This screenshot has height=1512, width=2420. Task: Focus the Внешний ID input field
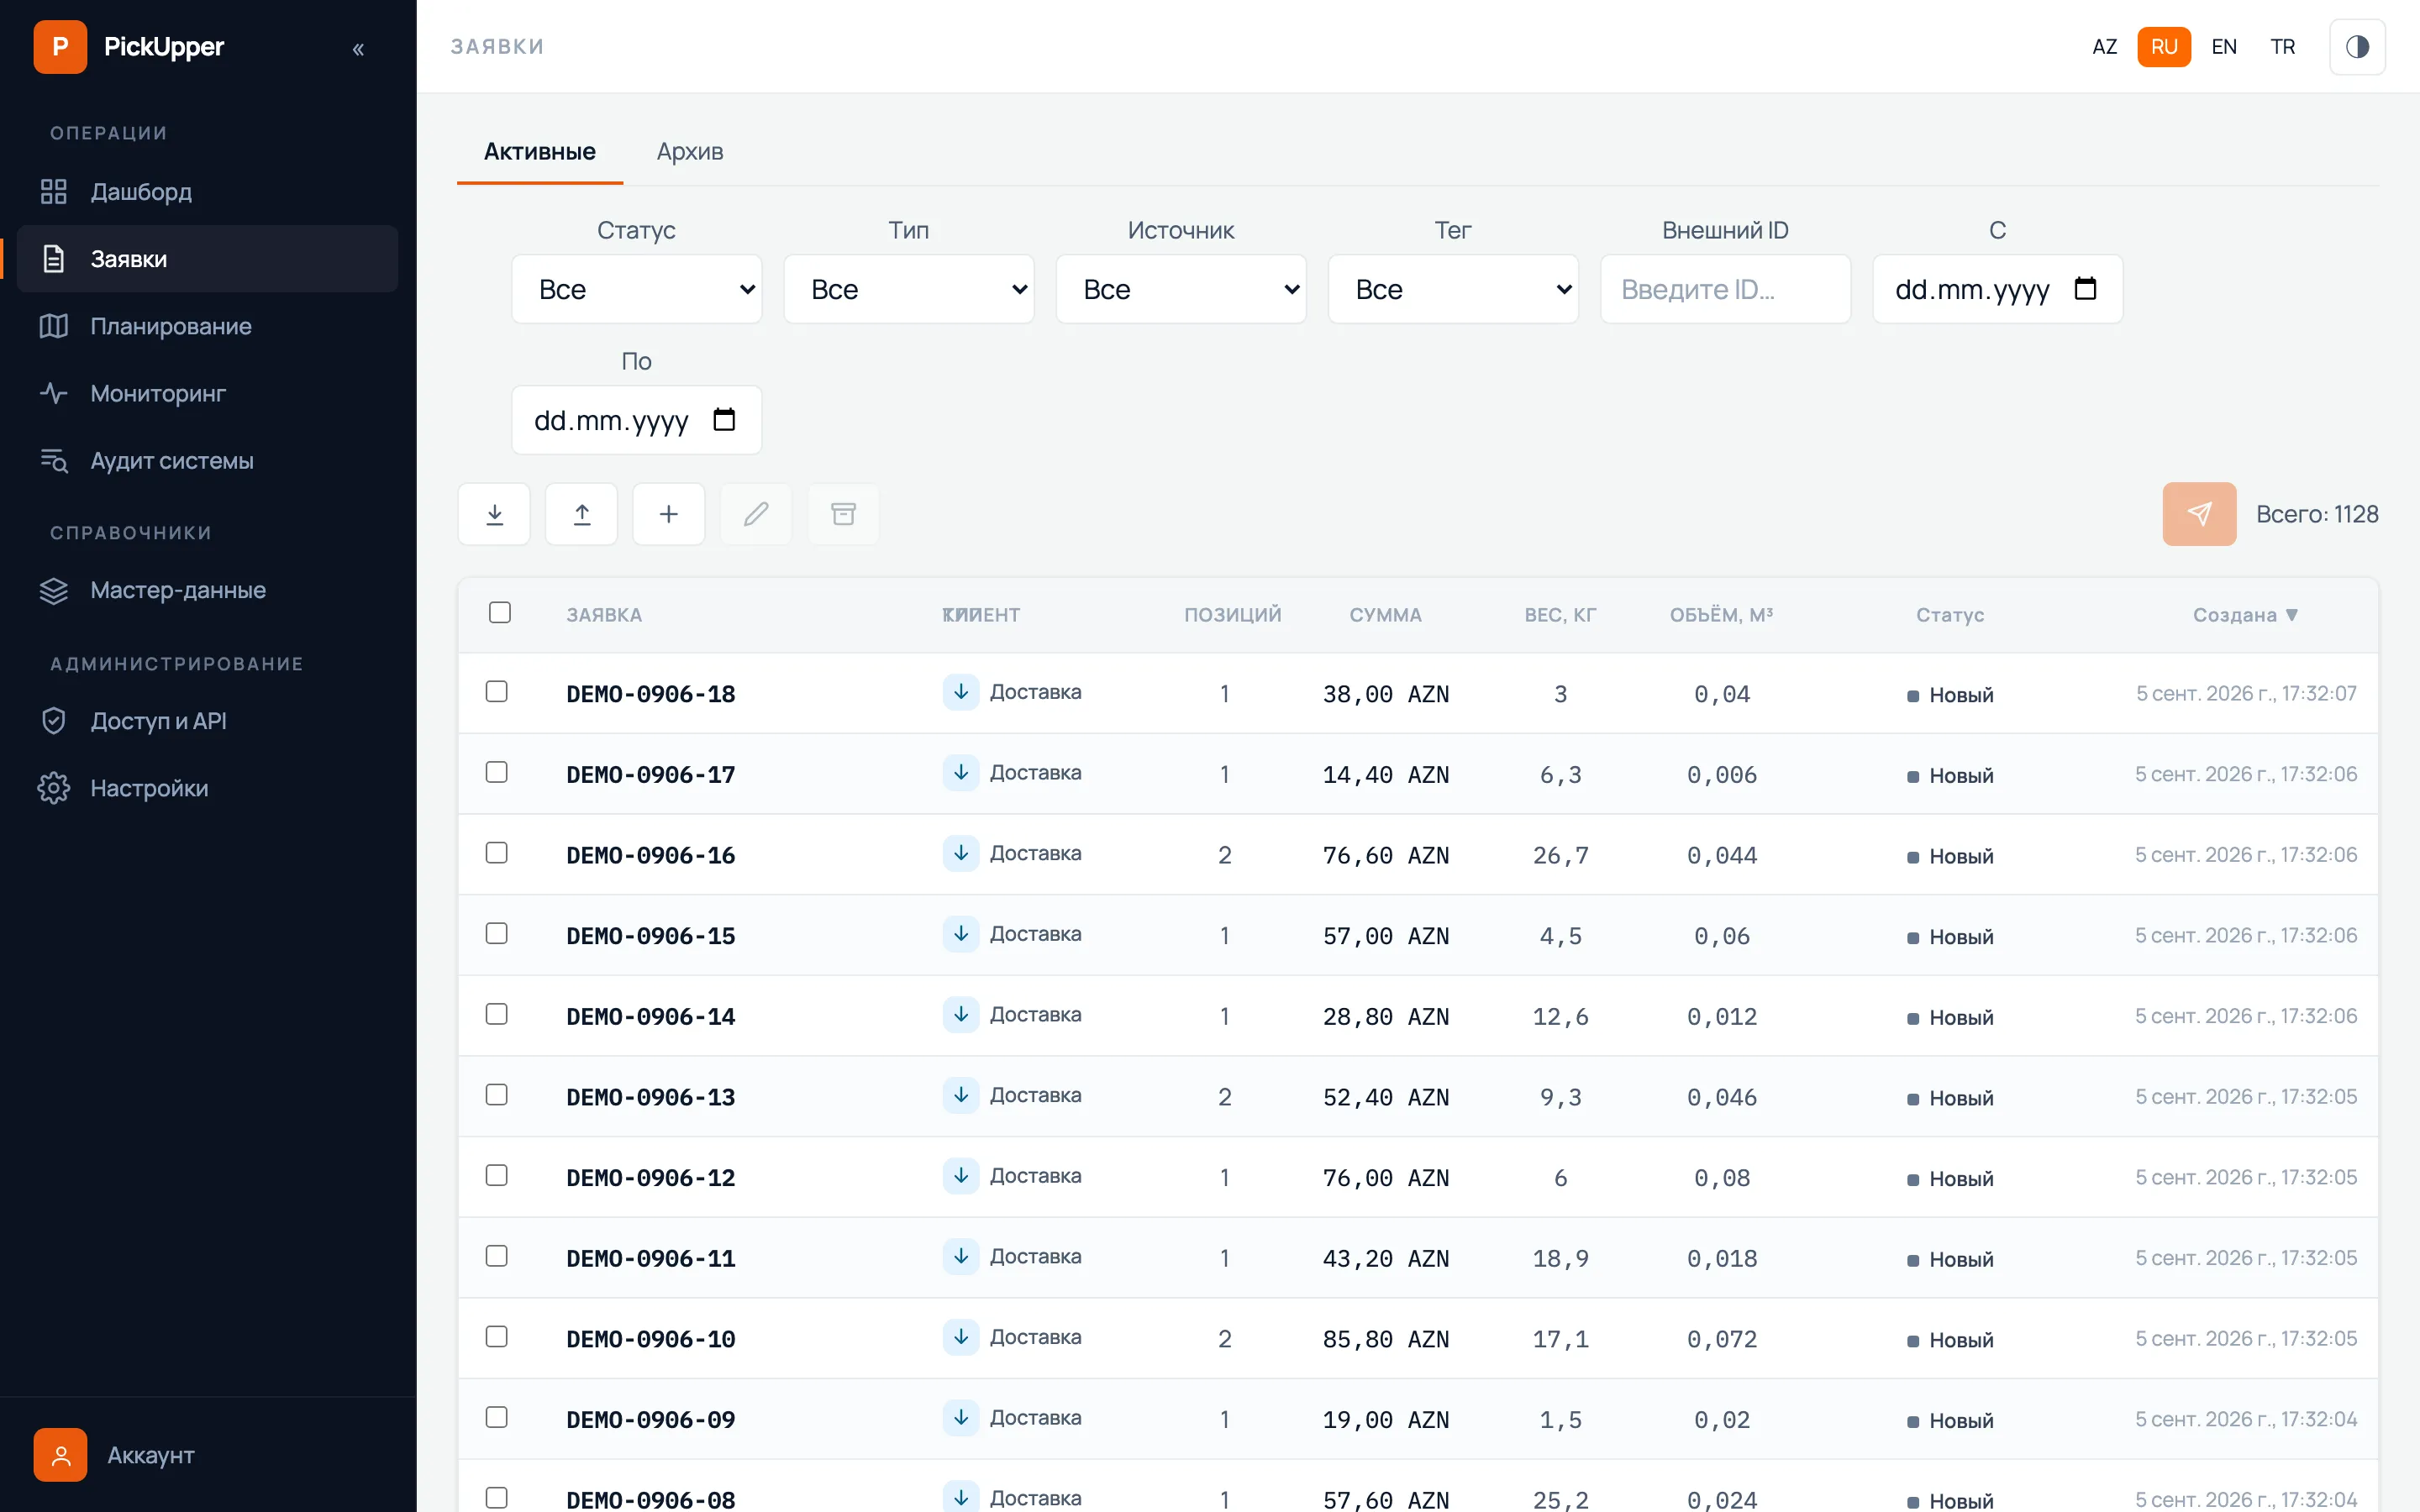pos(1725,289)
